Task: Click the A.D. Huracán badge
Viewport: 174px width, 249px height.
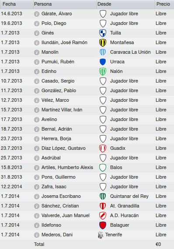Action: coord(103,216)
